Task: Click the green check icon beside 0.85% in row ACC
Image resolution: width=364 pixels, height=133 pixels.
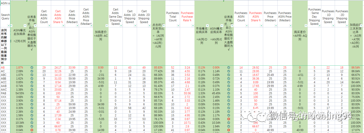Action: [32, 82]
